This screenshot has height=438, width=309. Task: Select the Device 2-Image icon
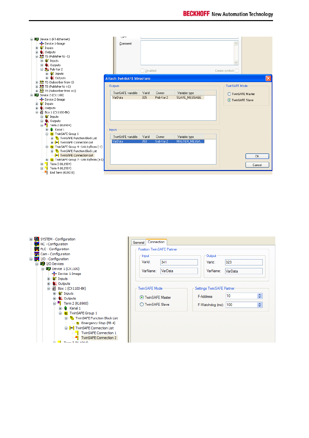pyautogui.click(x=41, y=100)
